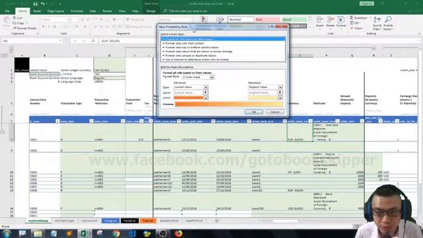Viewport: 423px width, 238px height.
Task: Switch to the Table Tools Design tab
Action: [151, 11]
